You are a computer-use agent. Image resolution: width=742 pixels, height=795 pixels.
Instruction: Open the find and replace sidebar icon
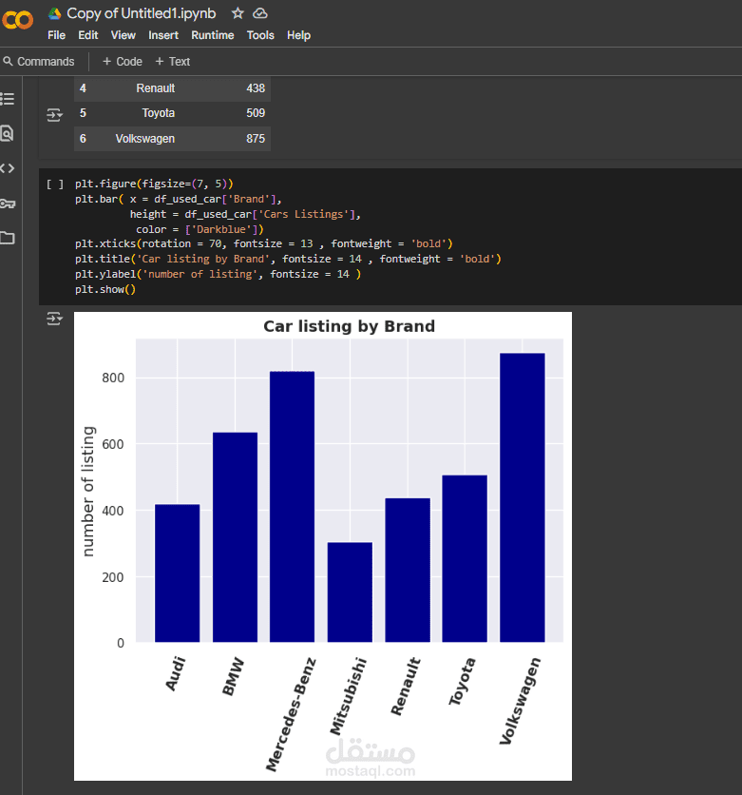tap(7, 133)
